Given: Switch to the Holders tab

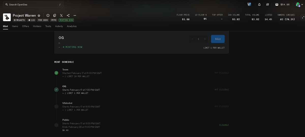Looking at the screenshot, I should coord(37,26).
